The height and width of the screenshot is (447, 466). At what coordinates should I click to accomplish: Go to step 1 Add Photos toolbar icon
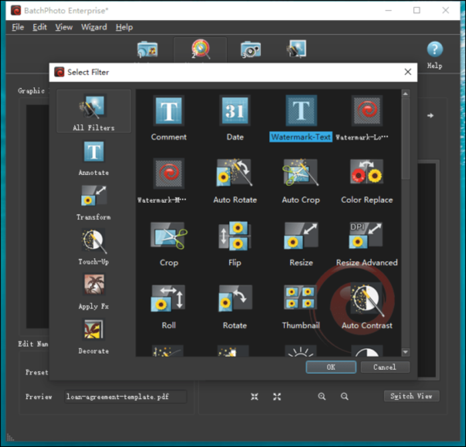click(x=147, y=49)
